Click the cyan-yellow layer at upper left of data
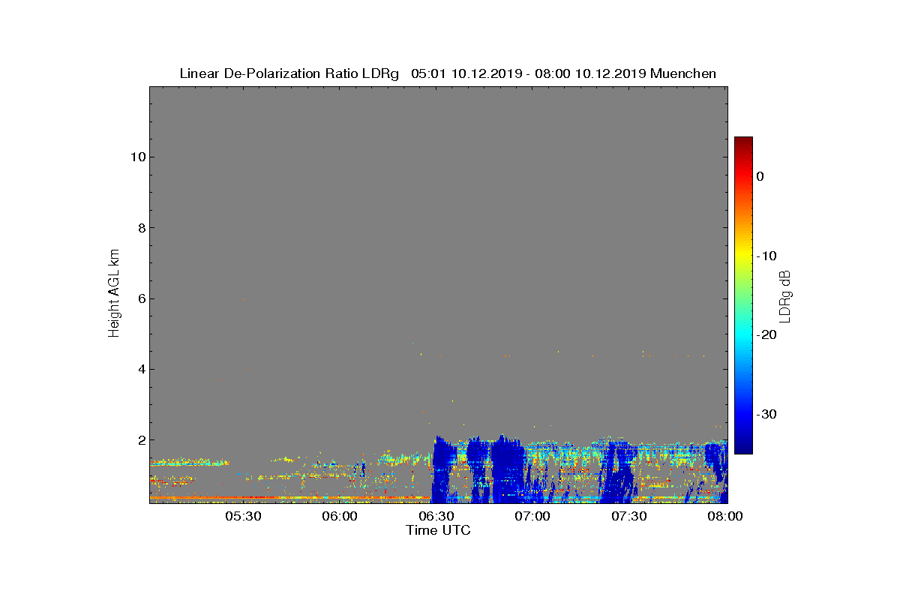This screenshot has width=900, height=600. pyautogui.click(x=189, y=462)
